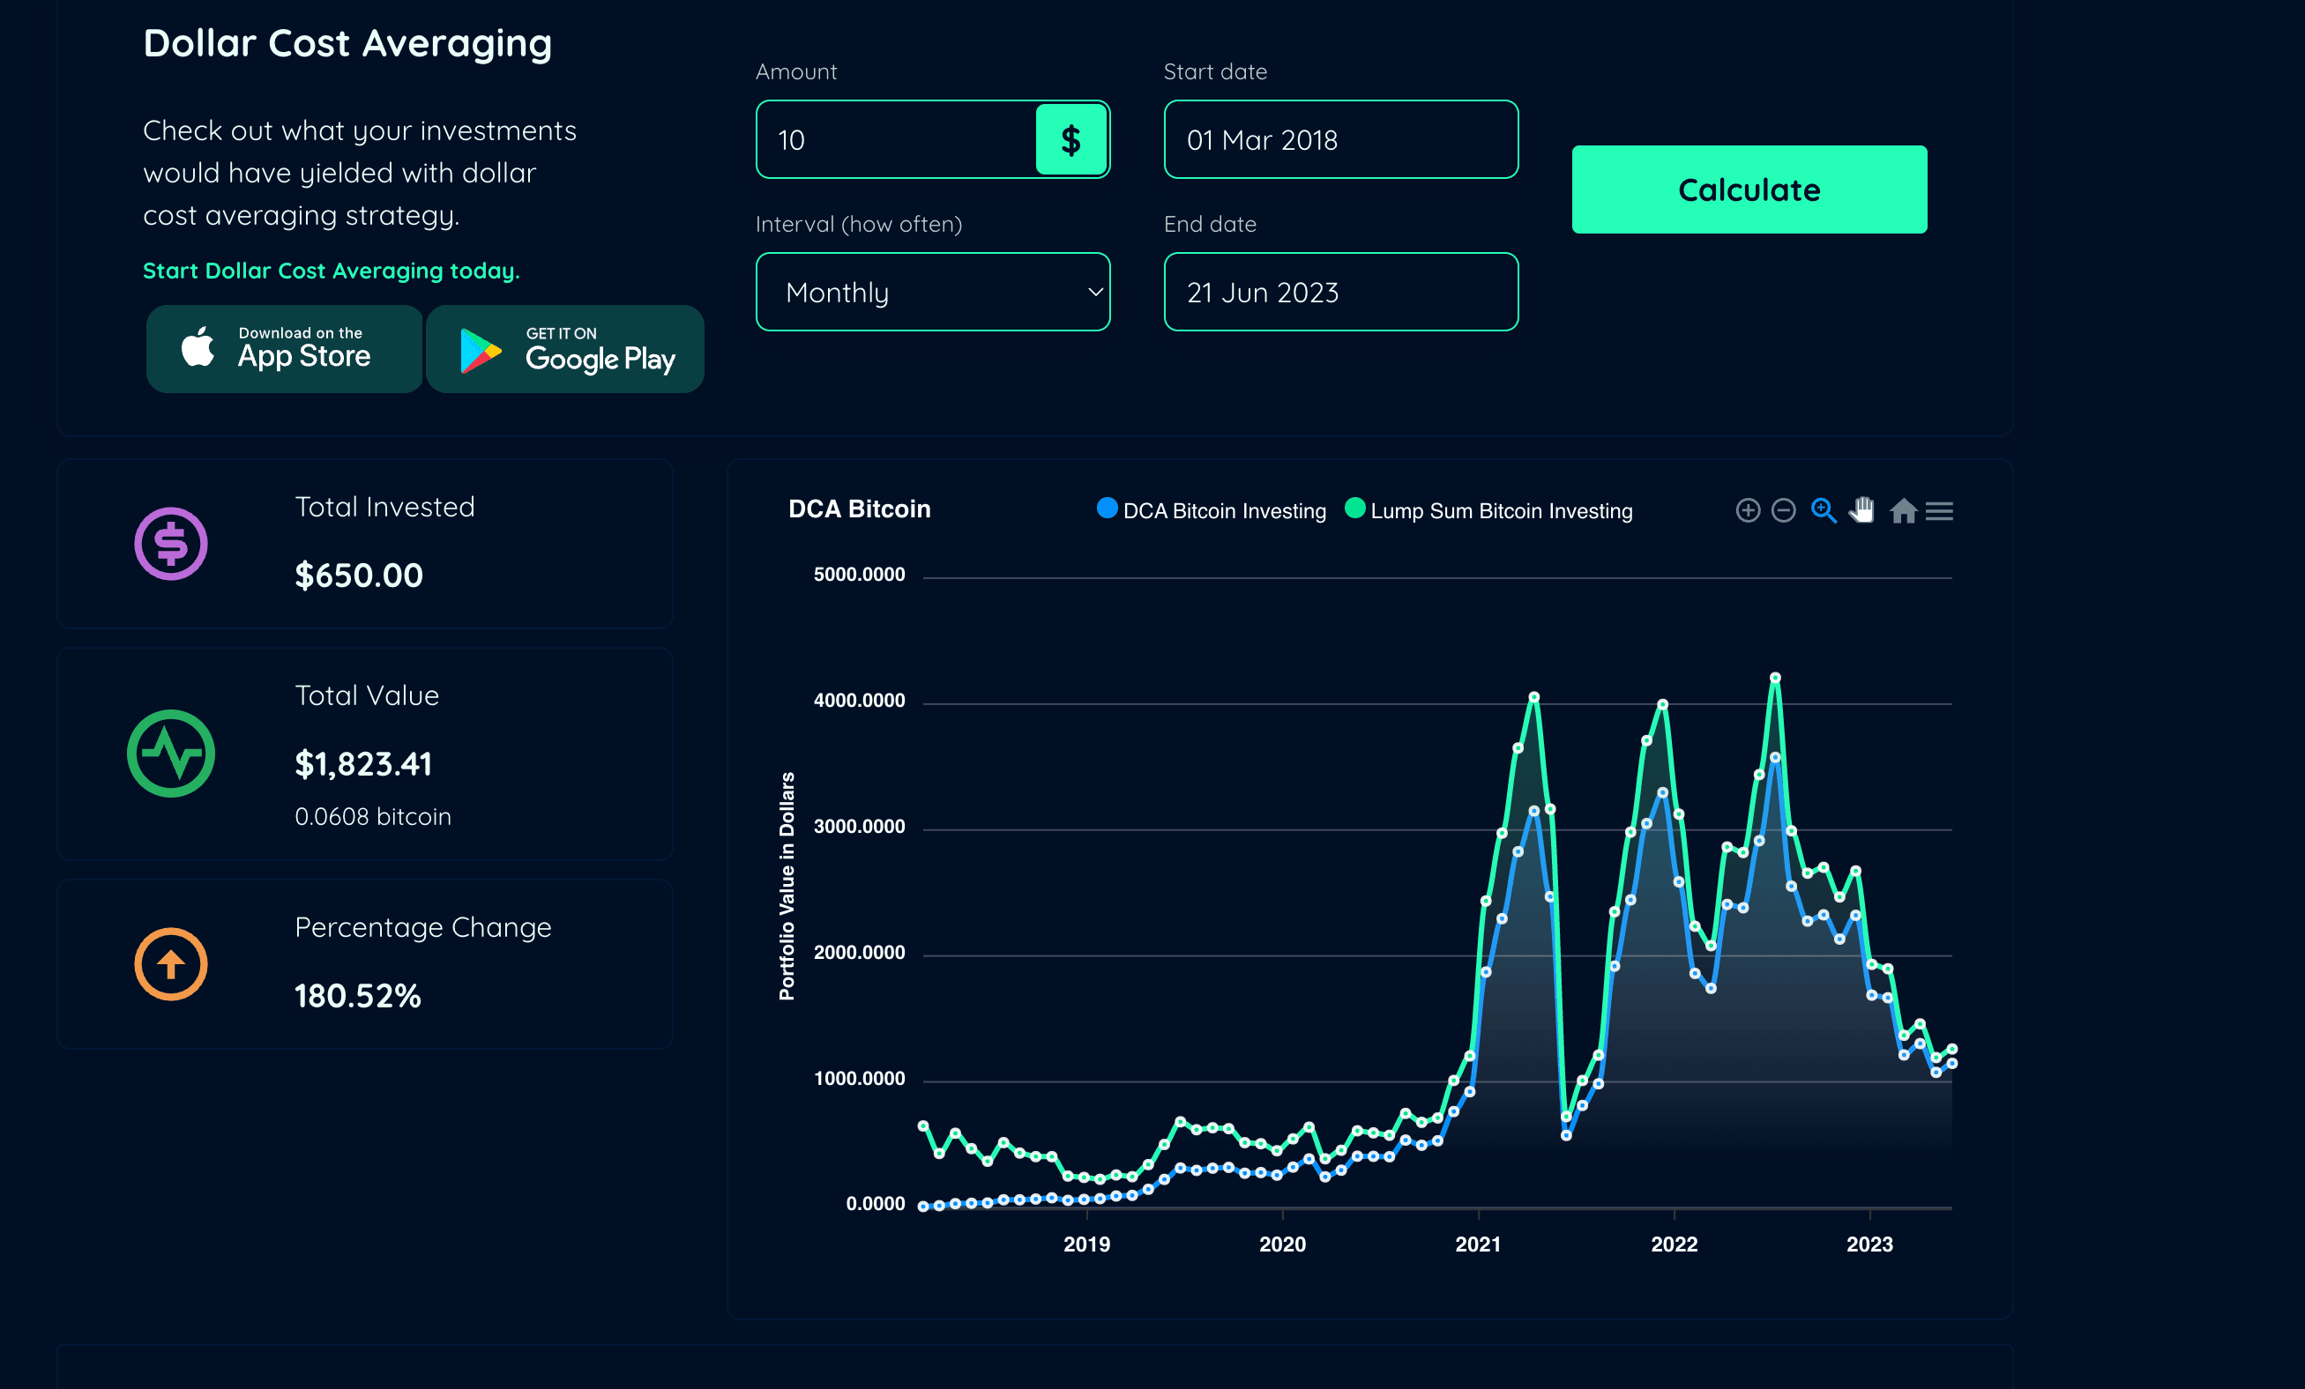Click the Interval (how often) label

[859, 226]
